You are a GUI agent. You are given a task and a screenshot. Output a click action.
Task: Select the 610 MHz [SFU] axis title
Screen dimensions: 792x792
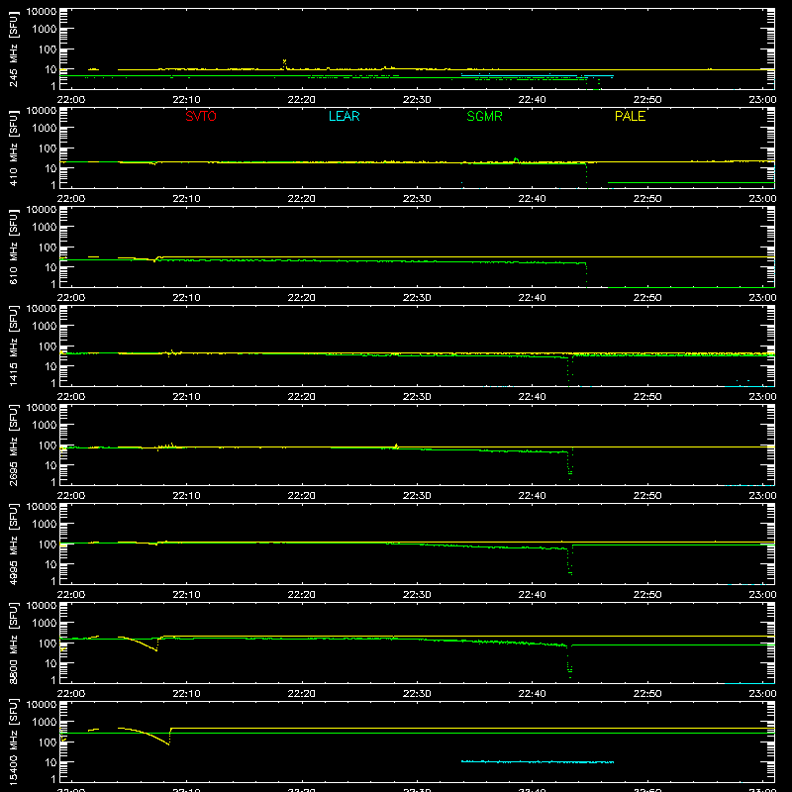tap(14, 247)
